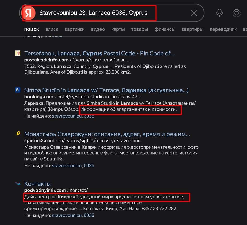Click the Booking.com favicon

pyautogui.click(x=18, y=90)
